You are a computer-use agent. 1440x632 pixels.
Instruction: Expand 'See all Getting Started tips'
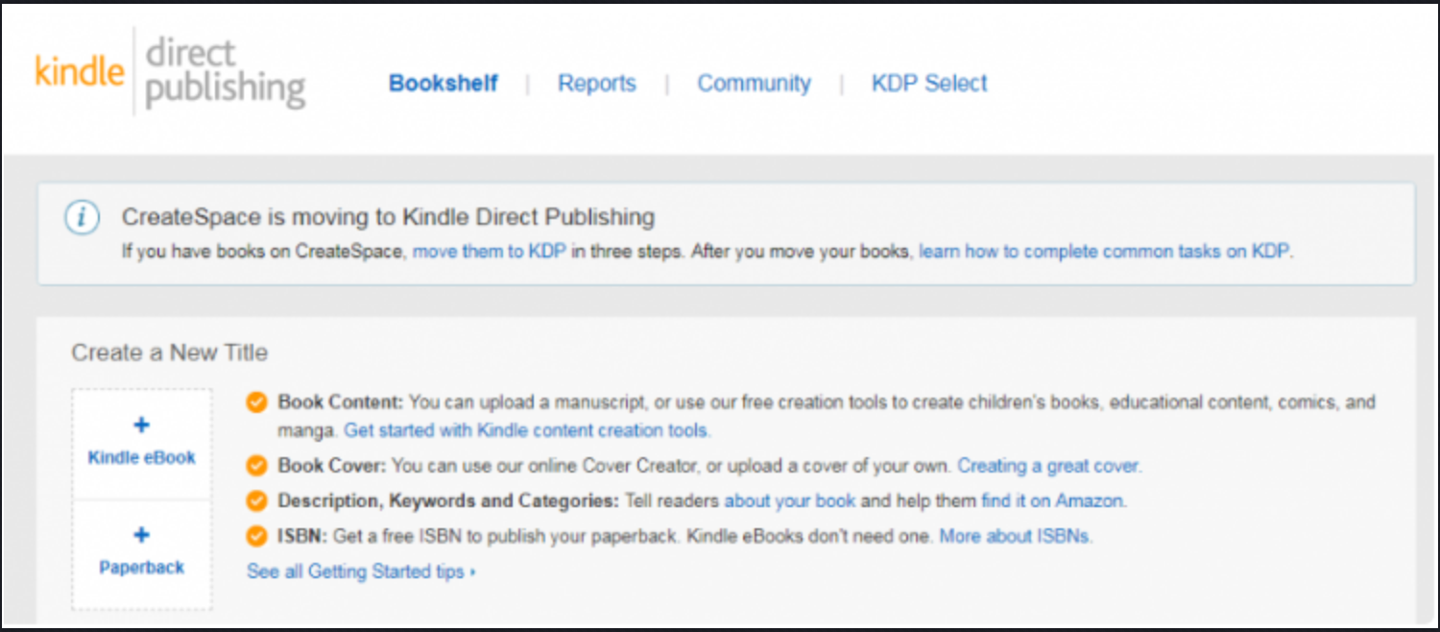click(x=361, y=571)
